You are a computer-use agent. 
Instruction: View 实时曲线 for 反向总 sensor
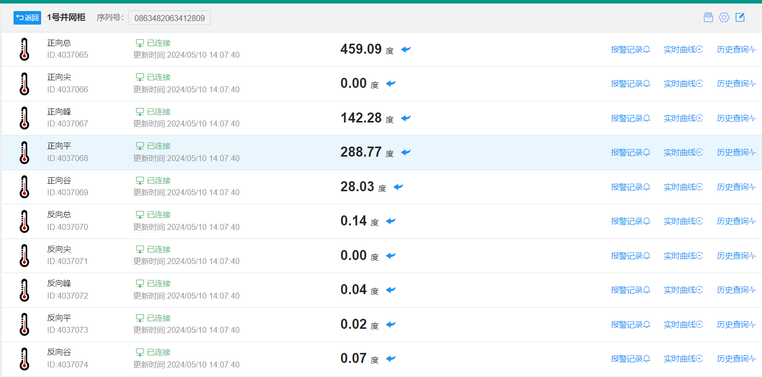point(683,221)
